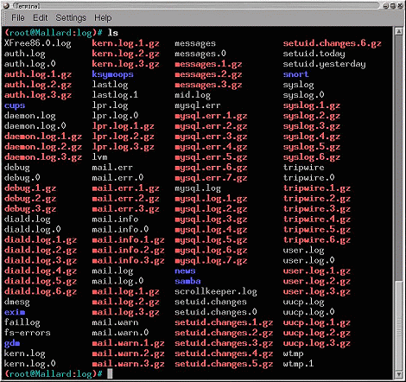Click the menu bar drag handle

tap(5, 18)
